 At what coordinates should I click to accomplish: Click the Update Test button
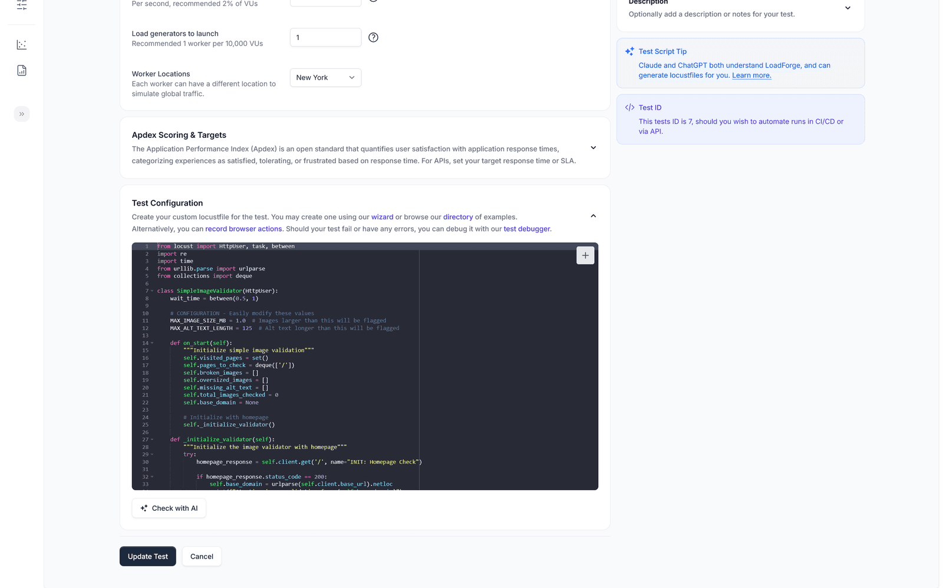[x=147, y=556]
